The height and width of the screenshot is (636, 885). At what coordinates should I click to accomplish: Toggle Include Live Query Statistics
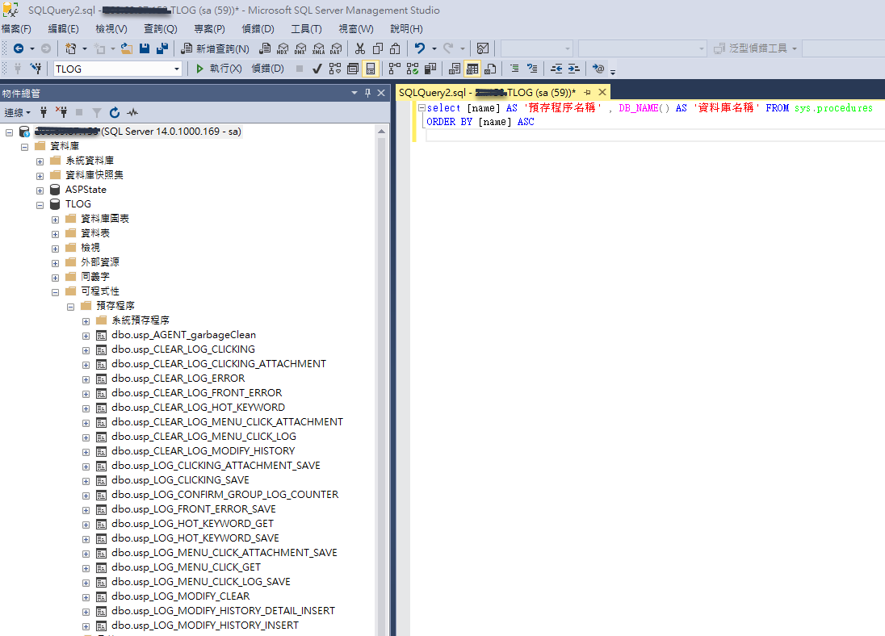(x=413, y=69)
